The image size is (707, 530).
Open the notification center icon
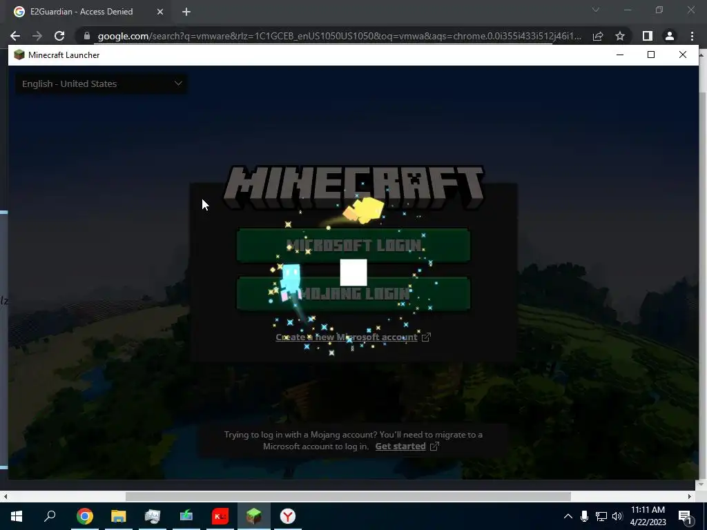(685, 517)
